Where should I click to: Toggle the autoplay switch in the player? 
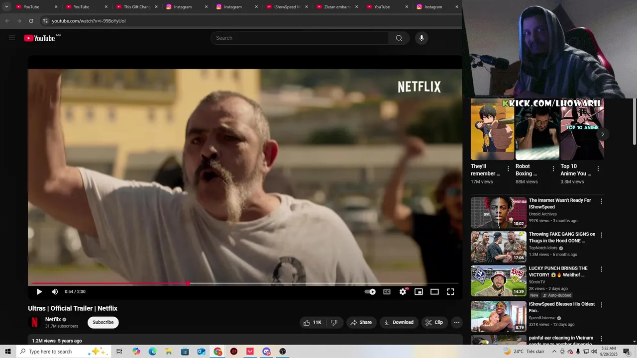pyautogui.click(x=370, y=292)
